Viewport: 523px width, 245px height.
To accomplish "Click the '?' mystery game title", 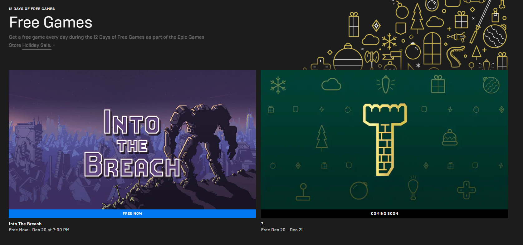I will tap(262, 224).
